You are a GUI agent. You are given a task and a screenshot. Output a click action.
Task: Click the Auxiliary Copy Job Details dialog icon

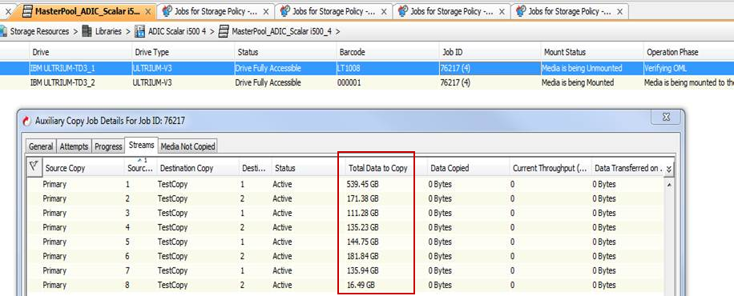click(x=27, y=121)
